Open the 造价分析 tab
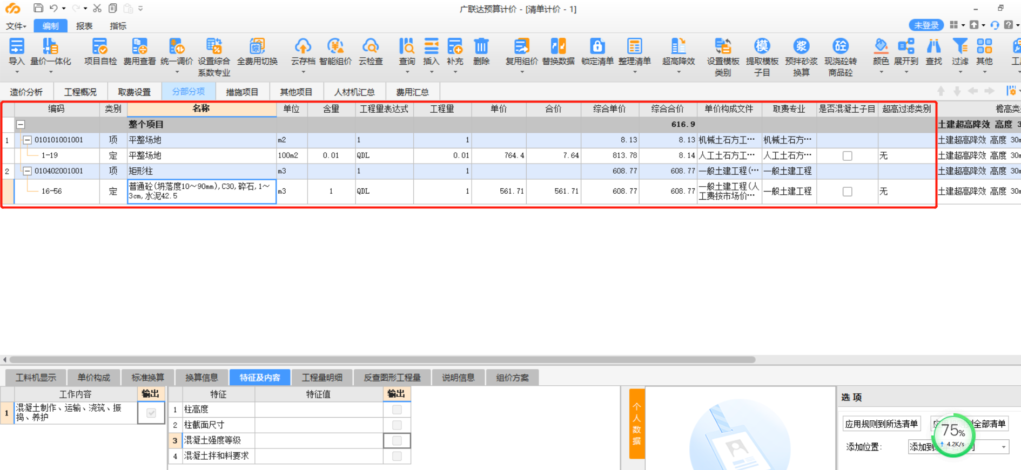 (26, 92)
